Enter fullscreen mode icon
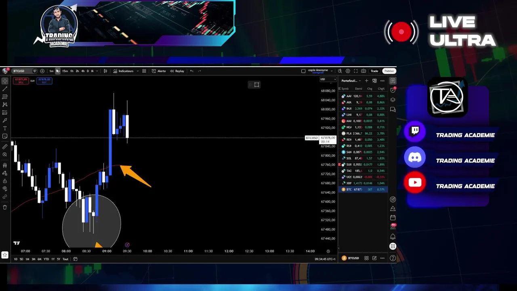 (x=356, y=71)
